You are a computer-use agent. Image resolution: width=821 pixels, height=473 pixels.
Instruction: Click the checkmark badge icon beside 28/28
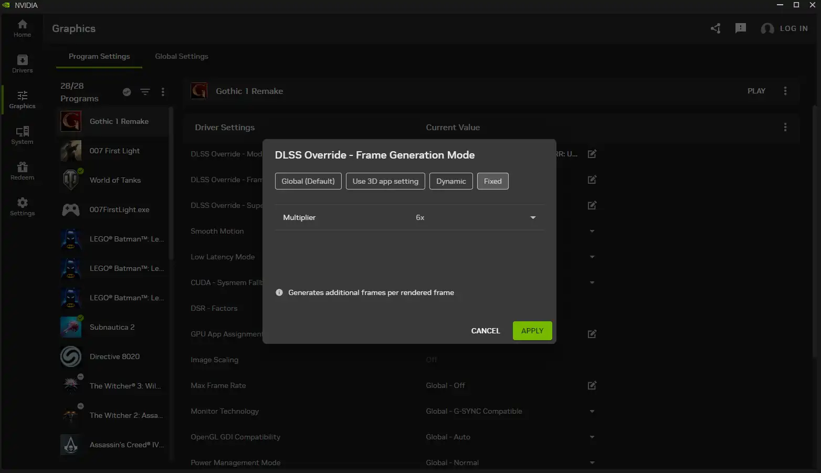[127, 92]
